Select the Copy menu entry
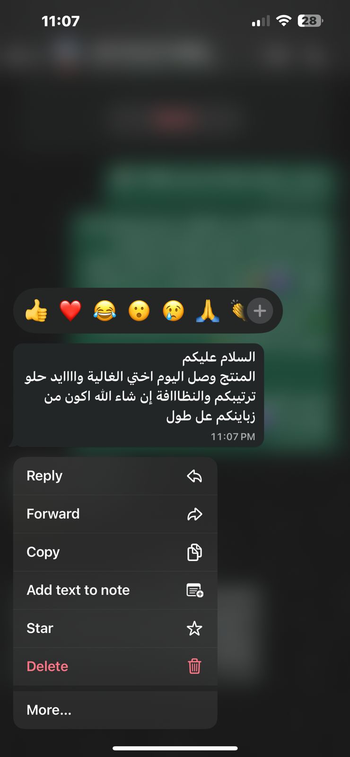Screen dimensions: 350x757 tap(115, 552)
